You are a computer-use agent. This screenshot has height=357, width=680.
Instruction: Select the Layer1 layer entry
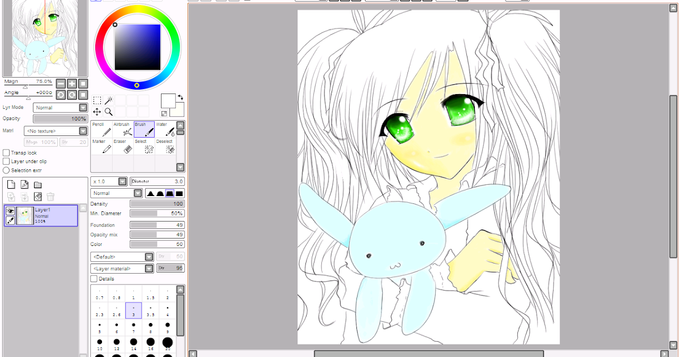41,215
